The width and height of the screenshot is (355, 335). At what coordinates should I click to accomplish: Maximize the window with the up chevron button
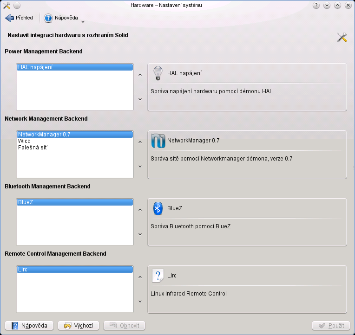point(337,5)
